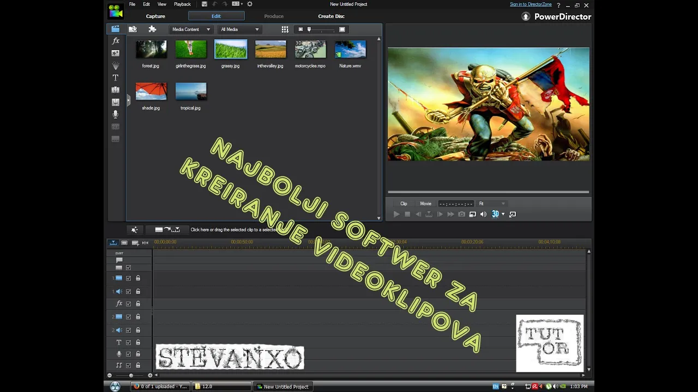The width and height of the screenshot is (698, 392).
Task: Stop the preview playback
Action: pos(407,215)
